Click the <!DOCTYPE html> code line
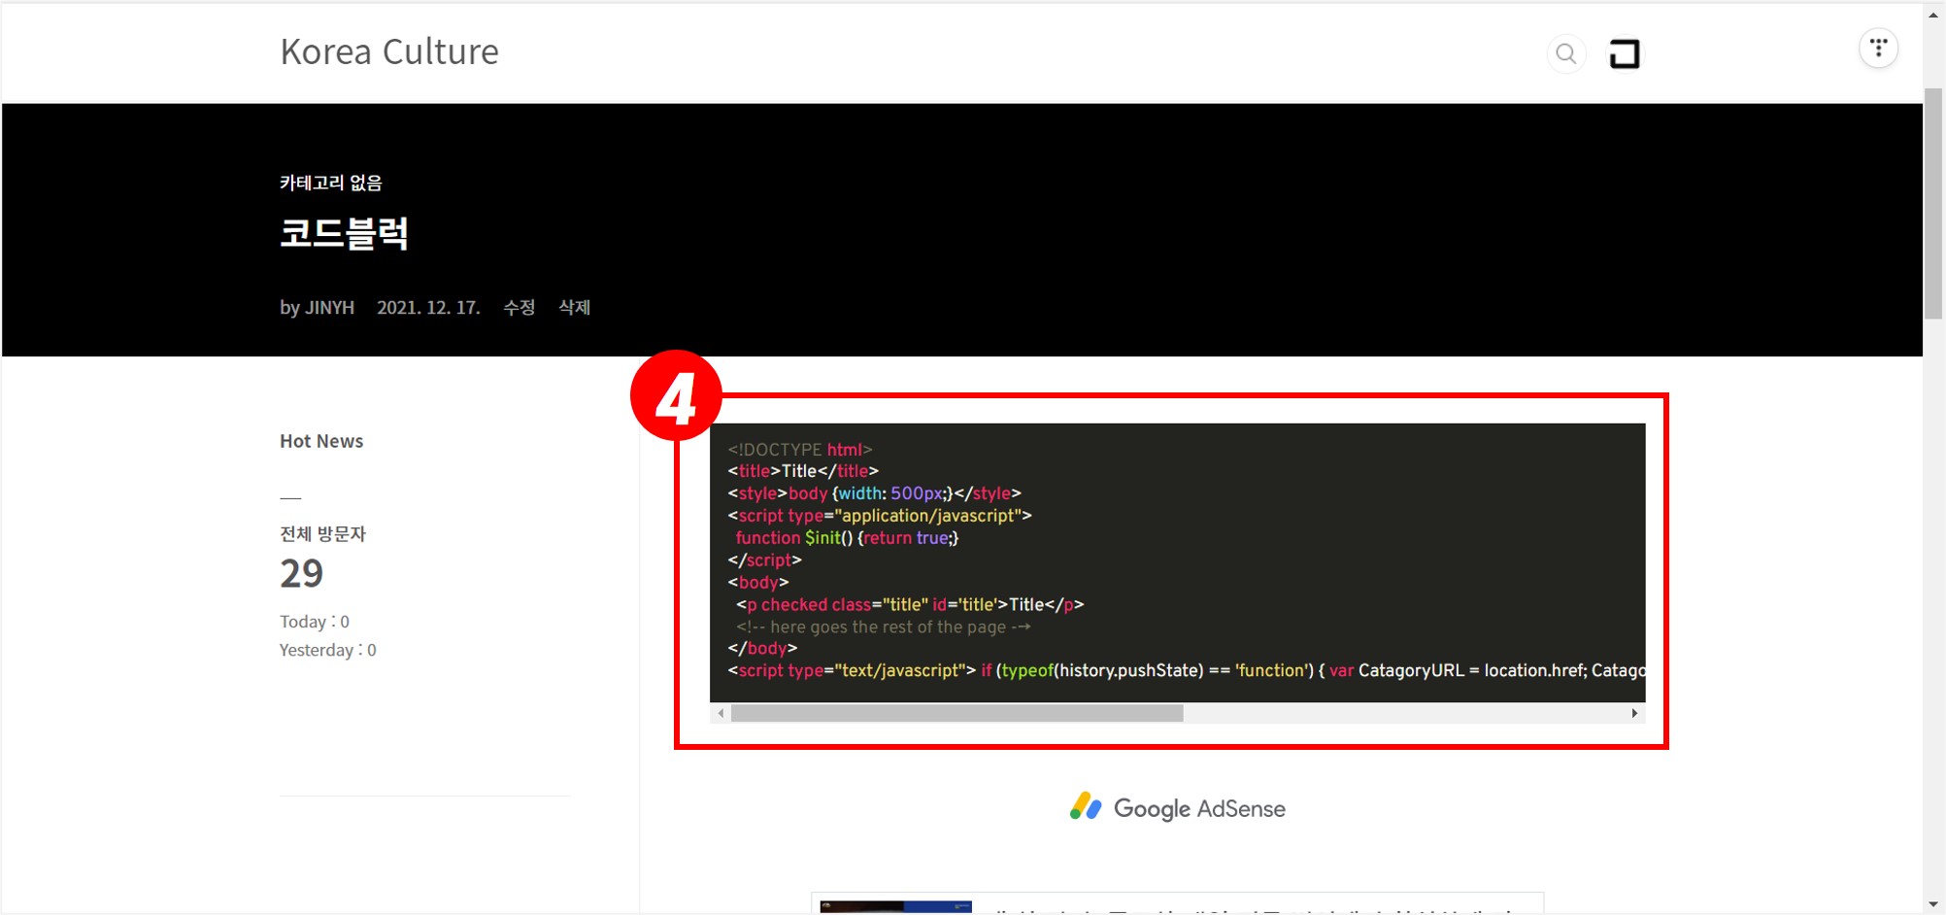This screenshot has height=915, width=1946. (800, 450)
